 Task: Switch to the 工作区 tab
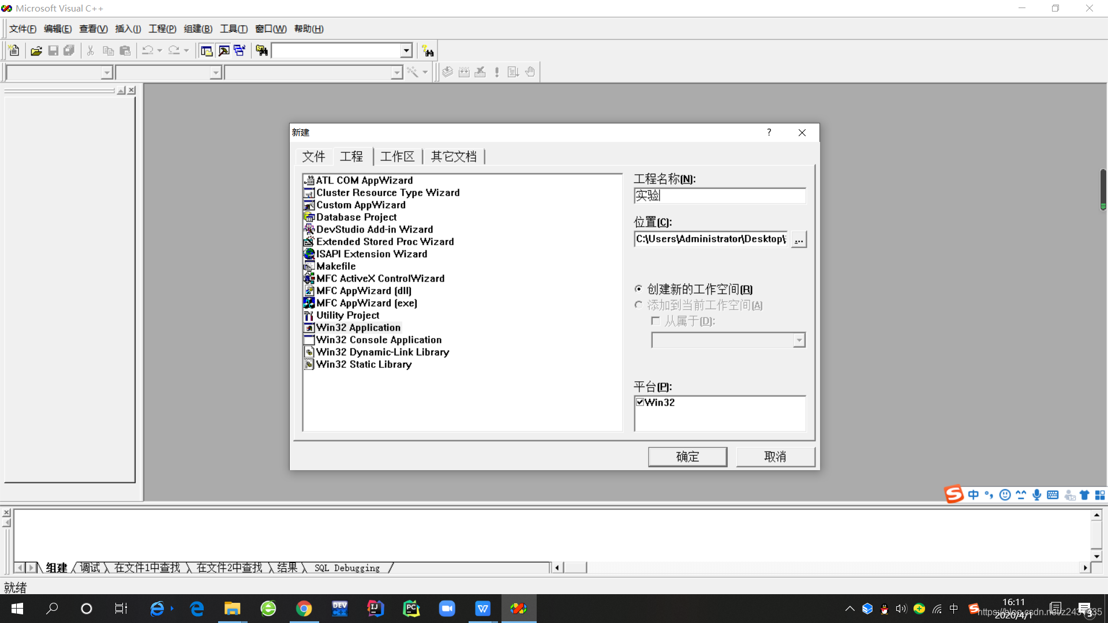coord(398,156)
